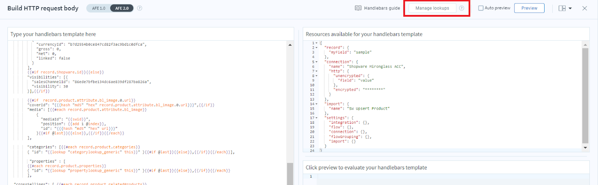
Task: Click resources panel scrollbar up arrow
Action: pyautogui.click(x=585, y=45)
